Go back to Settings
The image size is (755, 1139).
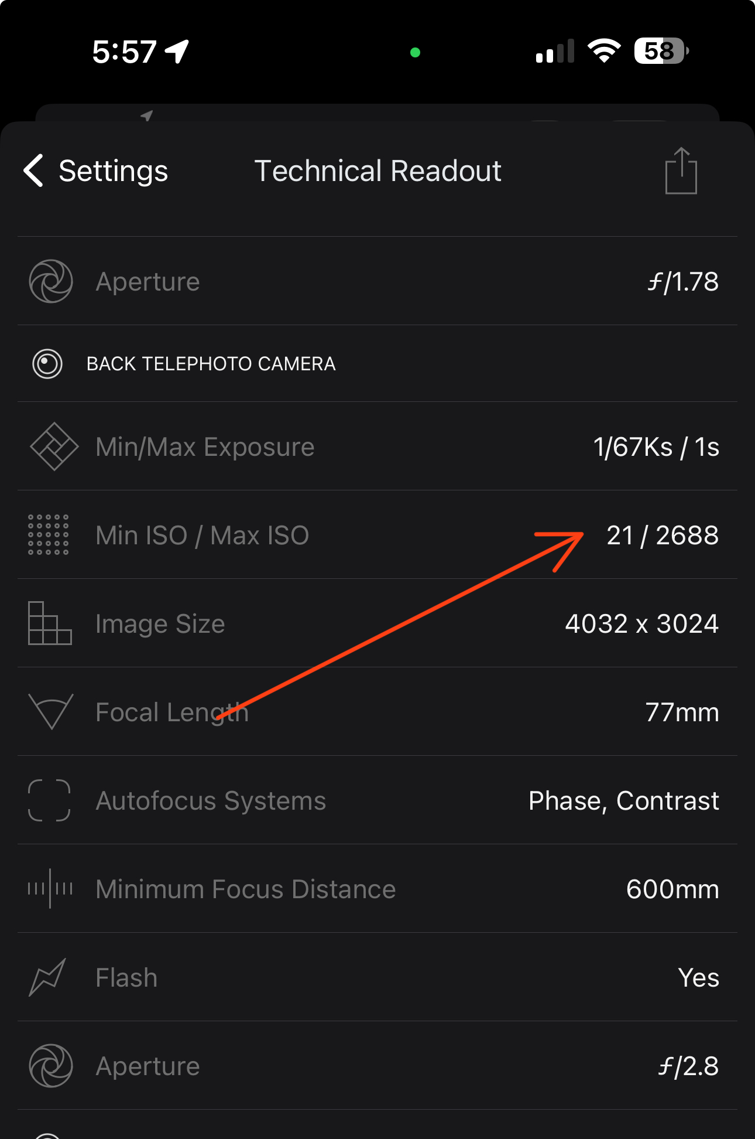pyautogui.click(x=96, y=171)
